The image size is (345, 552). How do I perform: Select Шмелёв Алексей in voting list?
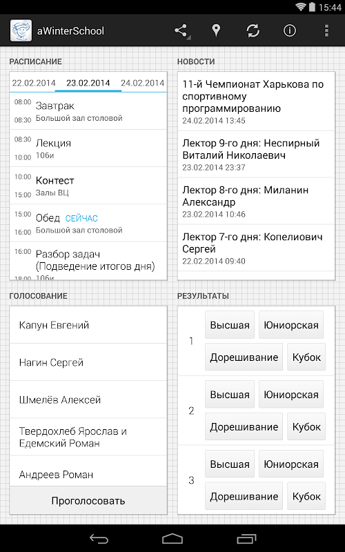click(88, 400)
